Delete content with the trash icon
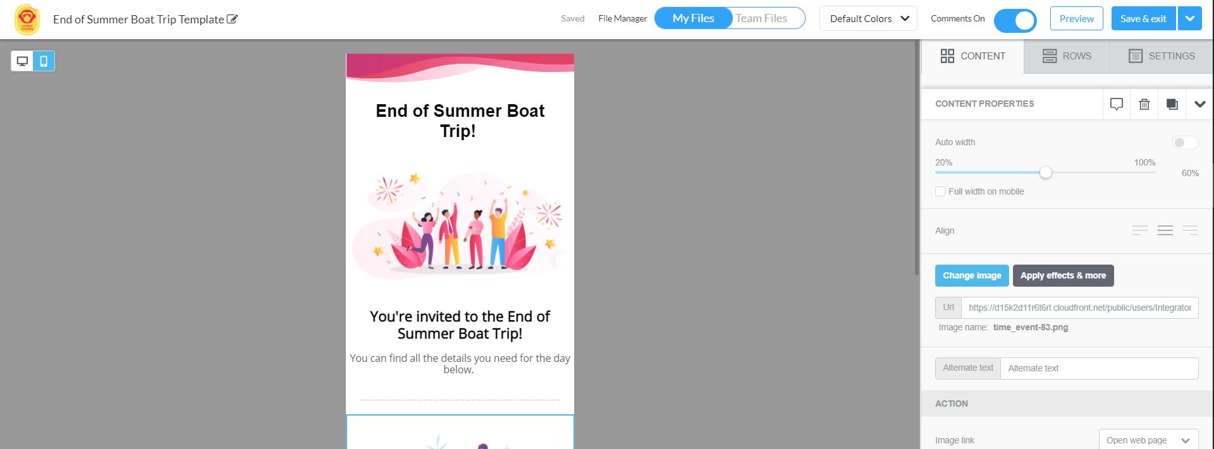This screenshot has width=1214, height=449. 1144,104
